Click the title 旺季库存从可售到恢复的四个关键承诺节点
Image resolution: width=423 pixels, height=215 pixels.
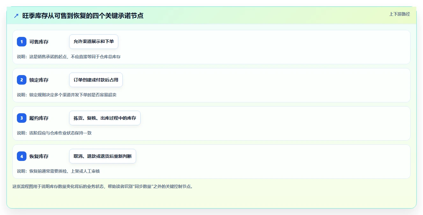point(83,16)
